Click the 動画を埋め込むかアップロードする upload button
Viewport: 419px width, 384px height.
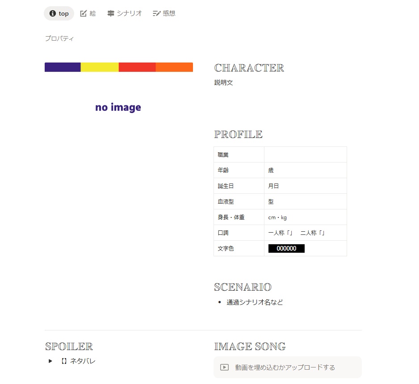point(287,367)
